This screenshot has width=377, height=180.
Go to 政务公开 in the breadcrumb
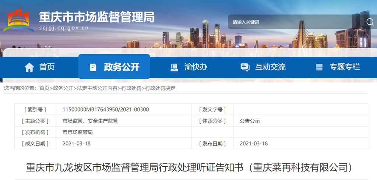pyautogui.click(x=63, y=88)
